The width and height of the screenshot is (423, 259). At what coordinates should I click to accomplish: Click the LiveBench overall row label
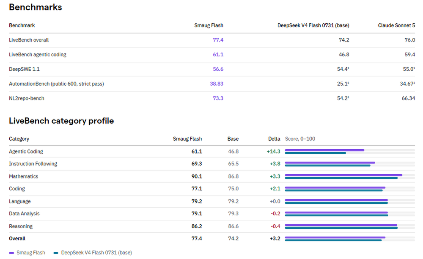point(29,40)
